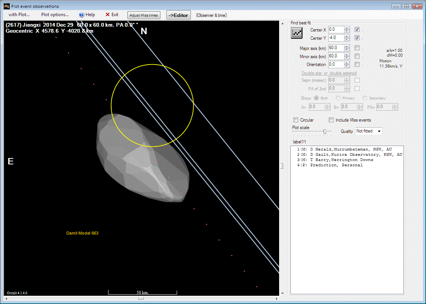This screenshot has height=304, width=426.
Task: Click the 'Double star or double asteroid' link
Action: point(329,73)
